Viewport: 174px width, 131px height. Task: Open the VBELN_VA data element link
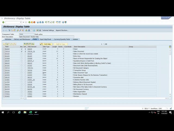31,52
